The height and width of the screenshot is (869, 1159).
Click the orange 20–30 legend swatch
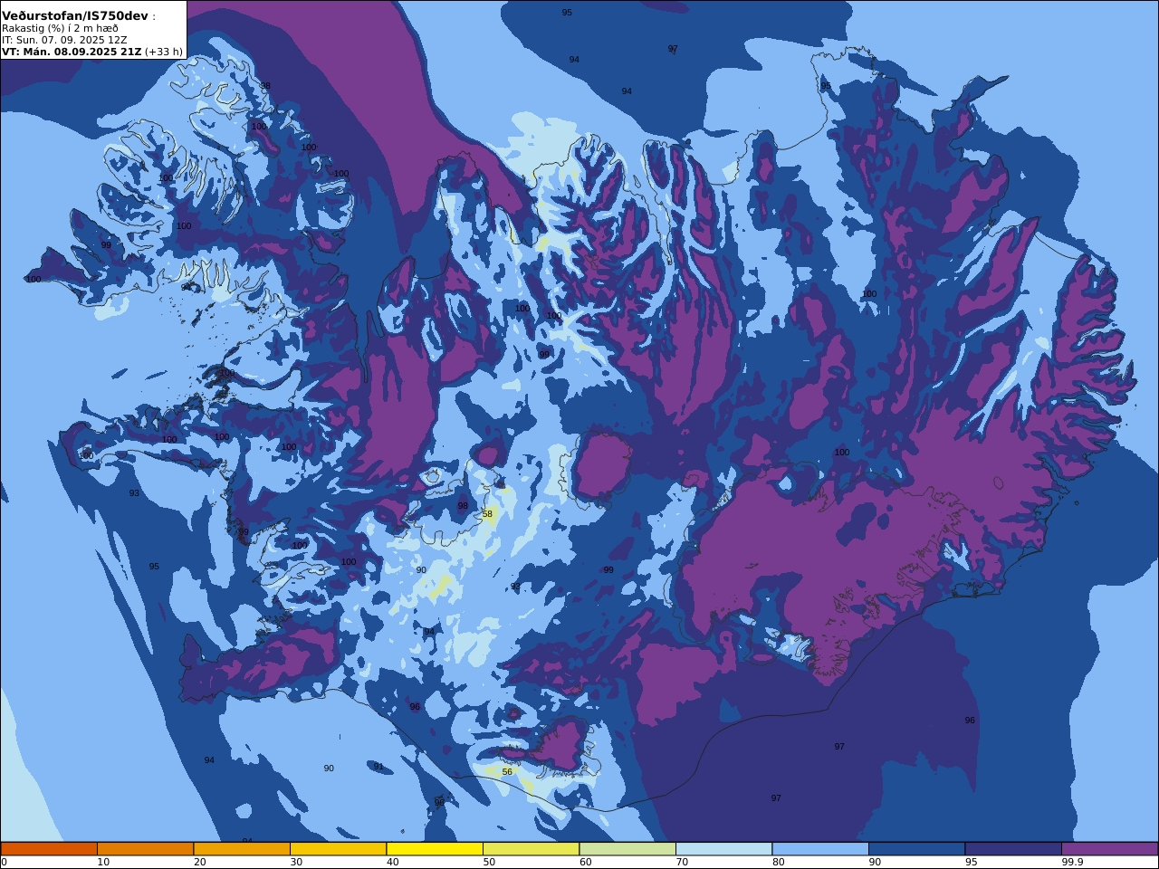coord(242,849)
